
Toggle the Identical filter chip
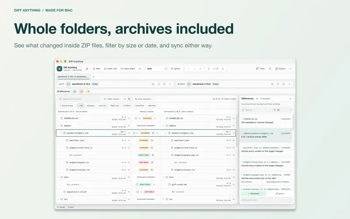tap(152, 106)
